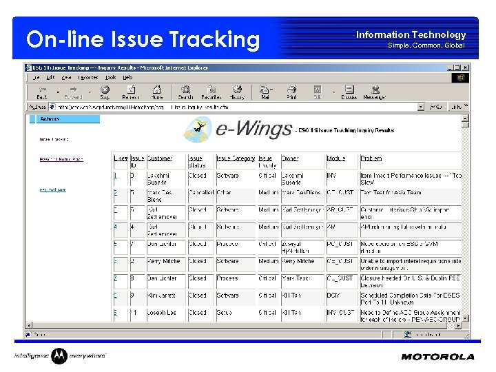Sort by the Customer column header
This screenshot has width=496, height=372.
160,158
